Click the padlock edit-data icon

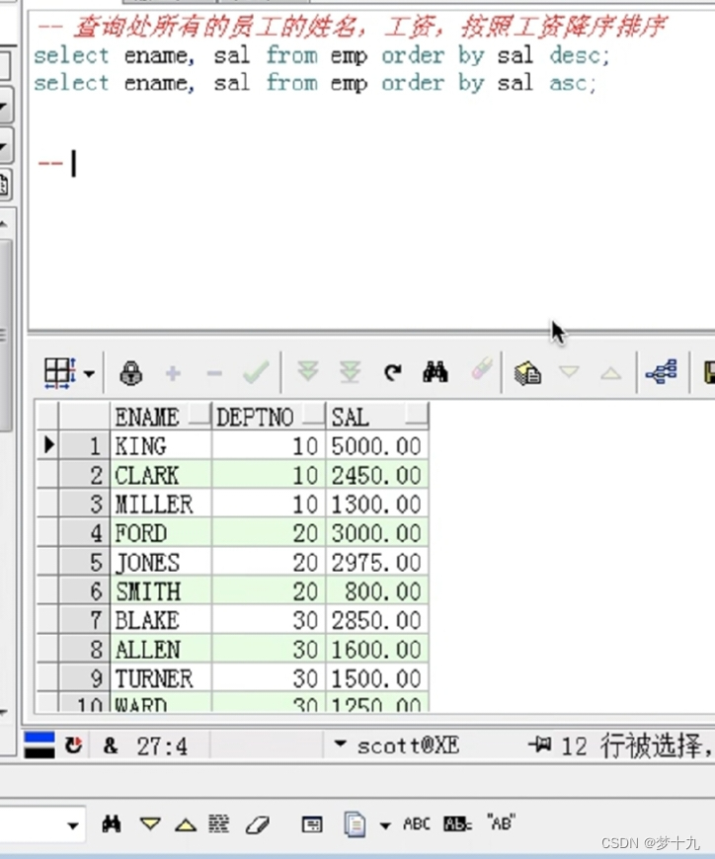pyautogui.click(x=131, y=373)
